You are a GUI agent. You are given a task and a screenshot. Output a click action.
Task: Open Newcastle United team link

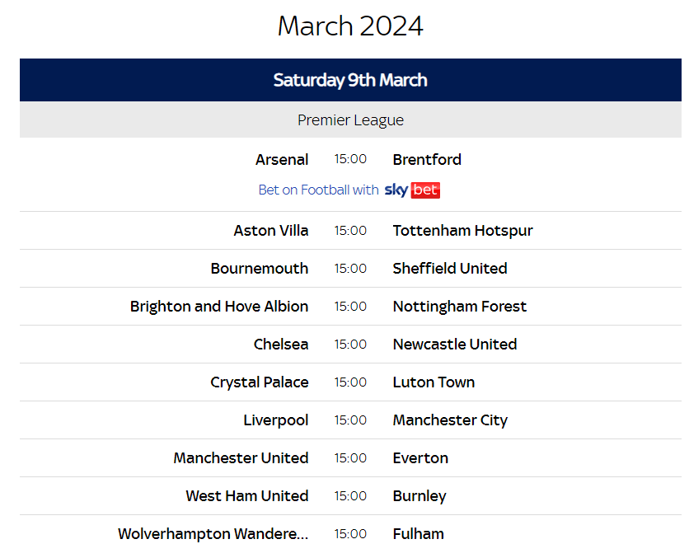click(x=455, y=344)
